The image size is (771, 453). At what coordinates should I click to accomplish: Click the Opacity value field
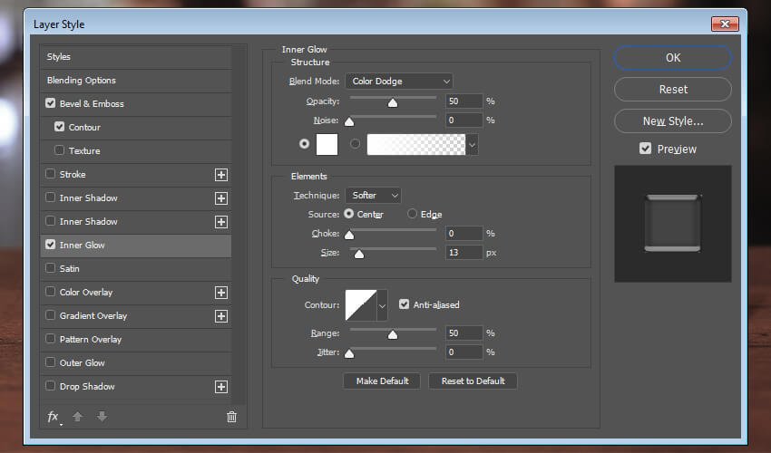(x=464, y=101)
